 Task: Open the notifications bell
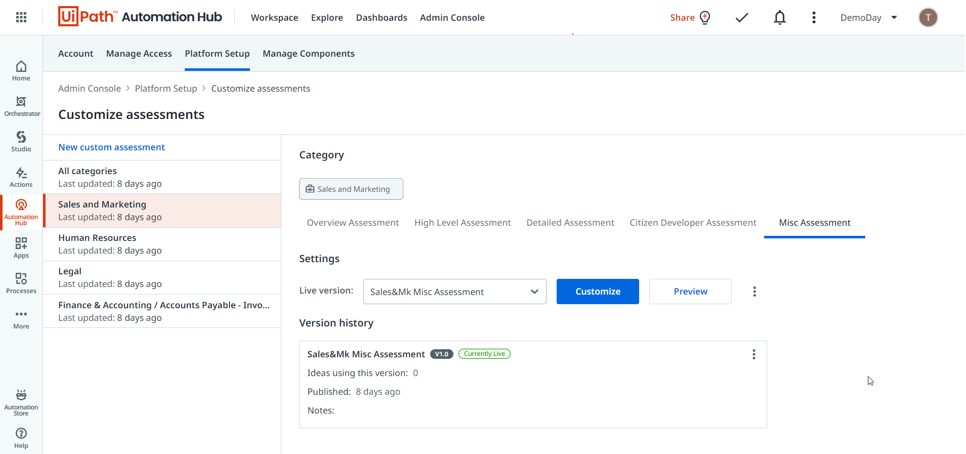(780, 18)
